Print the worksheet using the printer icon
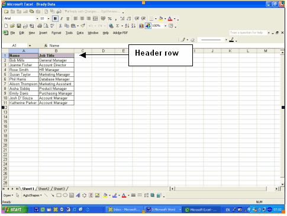 40,26
